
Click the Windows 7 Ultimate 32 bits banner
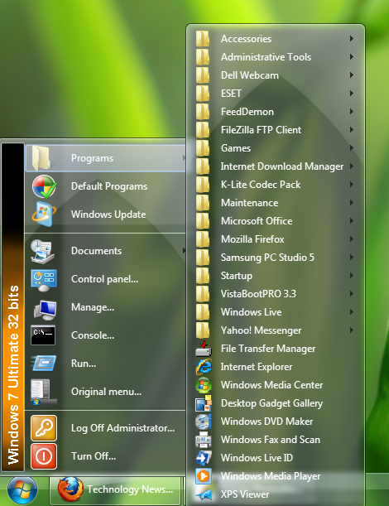pos(13,307)
